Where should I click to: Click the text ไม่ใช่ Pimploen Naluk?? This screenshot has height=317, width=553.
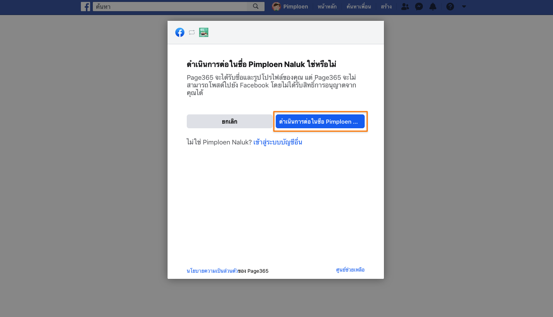(219, 142)
